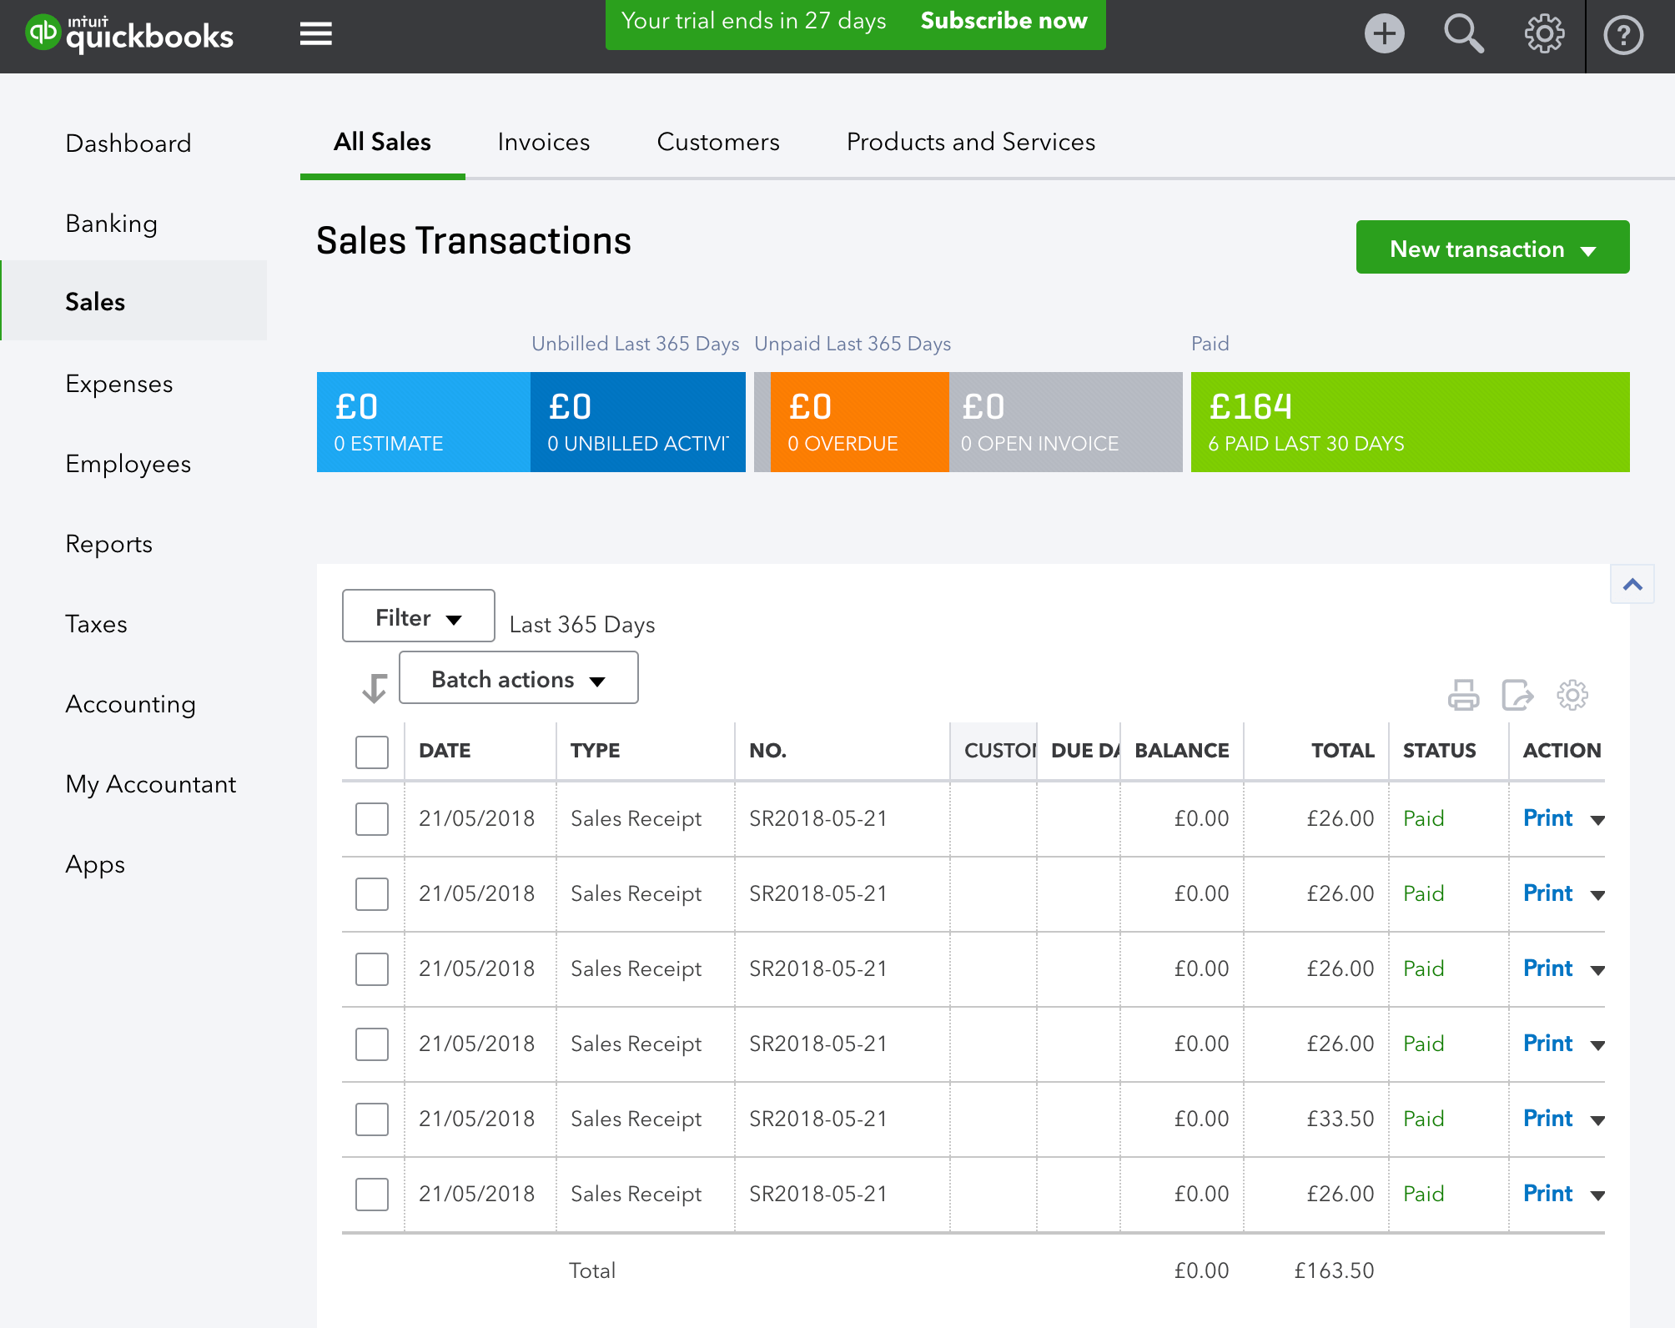Expand the Batch actions dropdown
This screenshot has width=1675, height=1328.
518,679
